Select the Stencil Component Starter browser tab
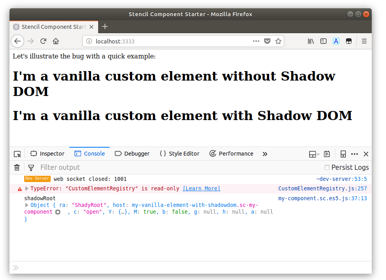The height and width of the screenshot is (280, 386). pyautogui.click(x=54, y=27)
